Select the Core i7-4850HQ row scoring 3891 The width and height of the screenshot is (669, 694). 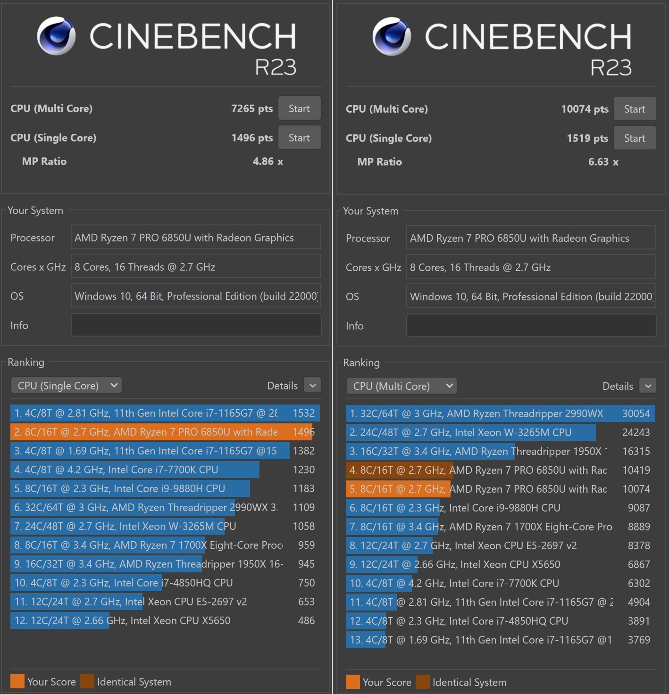coord(501,621)
